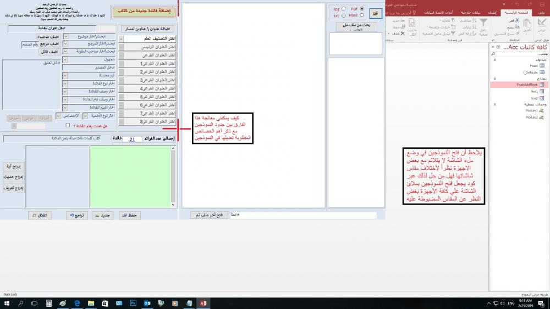
Task: Open Outlook from the taskbar
Action: pos(147,303)
